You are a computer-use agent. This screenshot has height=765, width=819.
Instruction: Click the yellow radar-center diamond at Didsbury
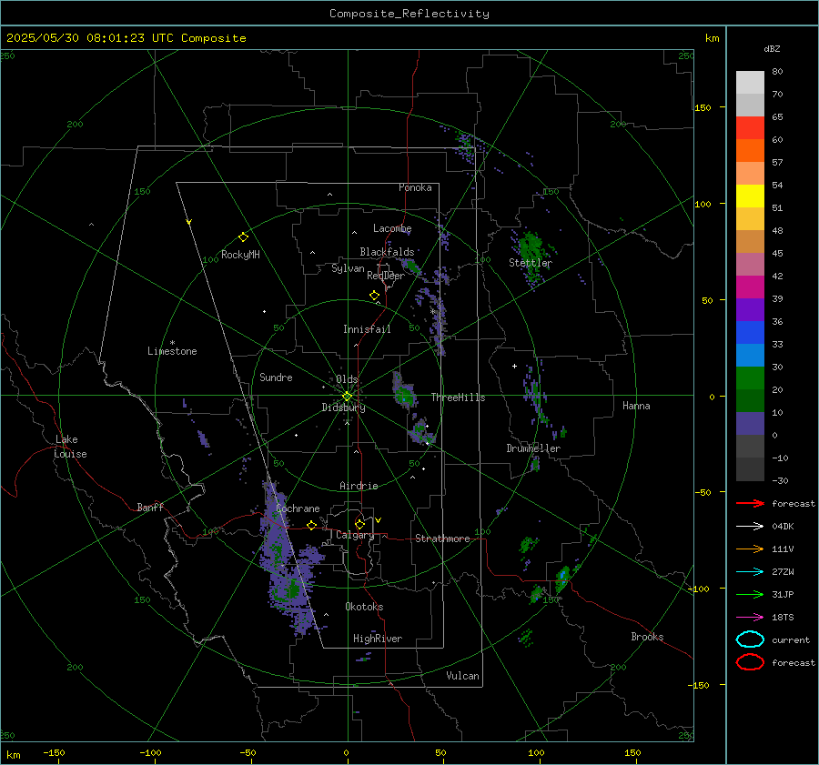[347, 397]
